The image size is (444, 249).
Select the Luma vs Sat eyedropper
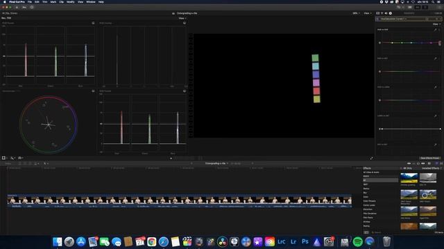pyautogui.click(x=435, y=116)
